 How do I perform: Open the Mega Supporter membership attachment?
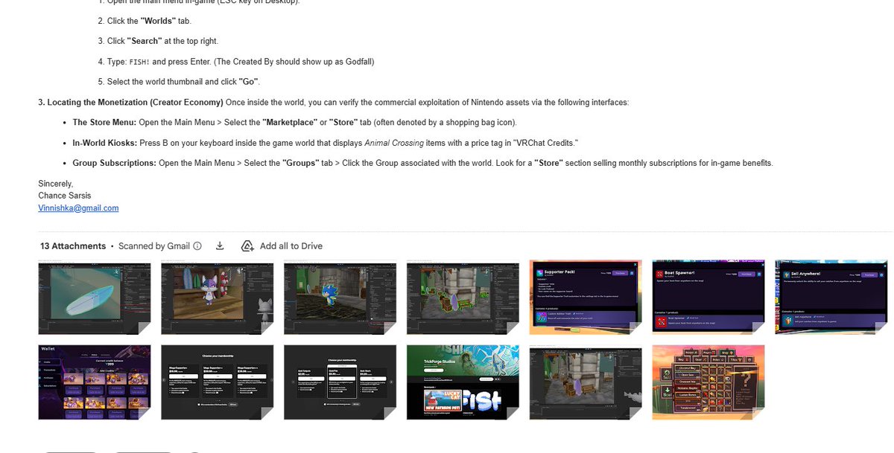[218, 382]
